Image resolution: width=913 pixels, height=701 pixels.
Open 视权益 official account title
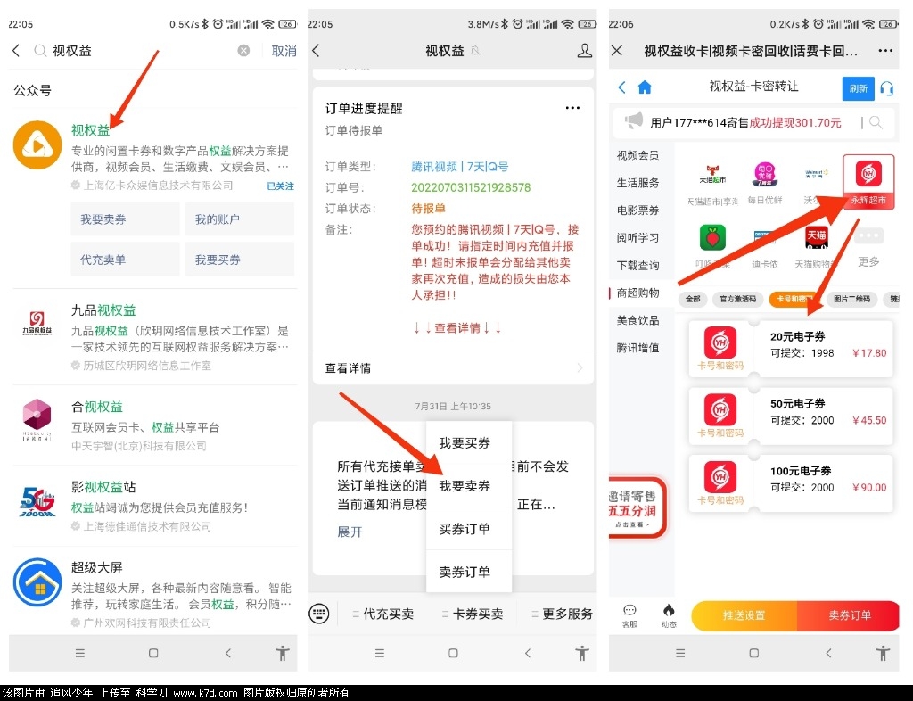click(90, 130)
